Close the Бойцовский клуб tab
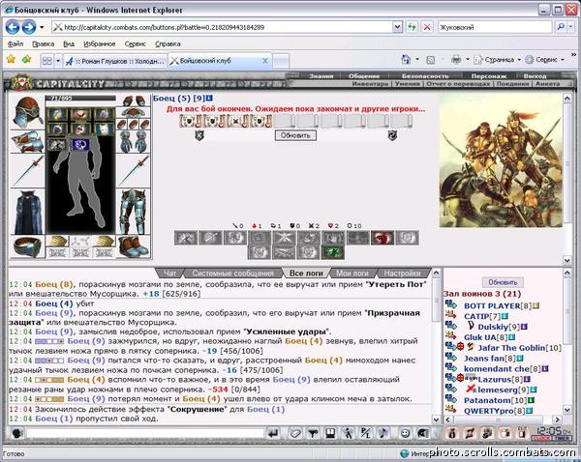The height and width of the screenshot is (462, 581). (x=265, y=61)
